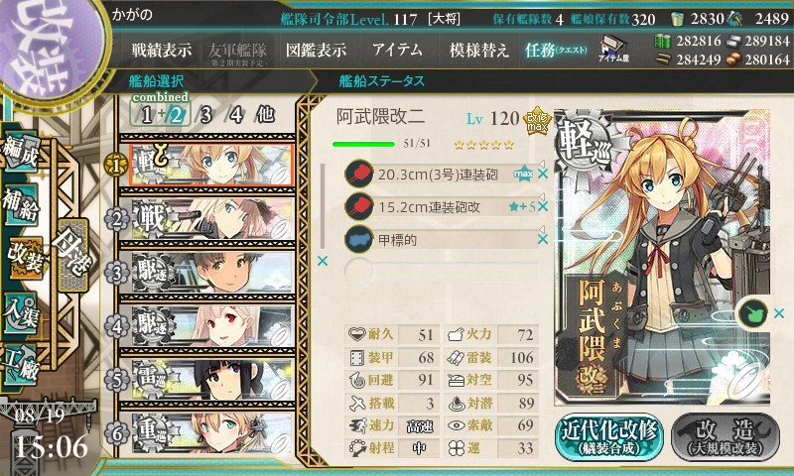Open the 補給 resupply sidebar icon

pyautogui.click(x=21, y=203)
